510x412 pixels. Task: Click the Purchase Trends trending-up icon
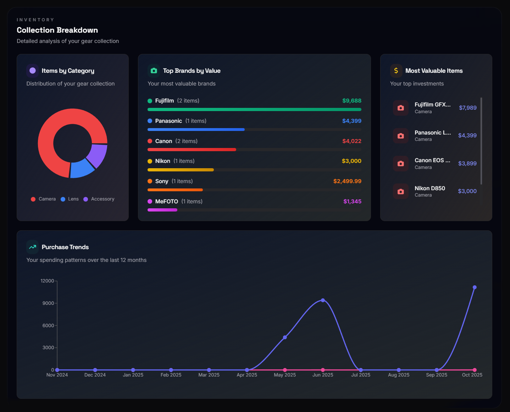tap(32, 247)
